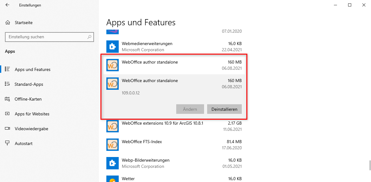Select the Webmedienerweiterungen puzzle-piece icon
Viewport: 371px width, 182px height.
point(112,46)
